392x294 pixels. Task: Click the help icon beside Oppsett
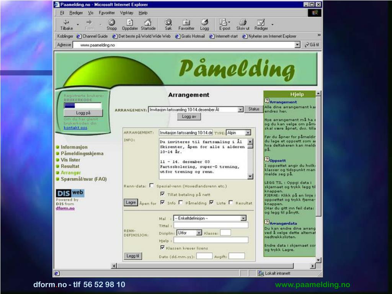(x=267, y=159)
